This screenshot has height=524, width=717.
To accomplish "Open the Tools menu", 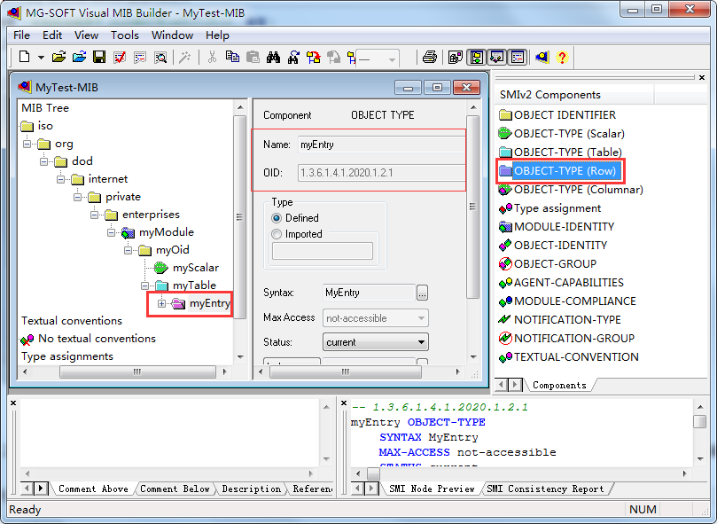I will pyautogui.click(x=124, y=35).
